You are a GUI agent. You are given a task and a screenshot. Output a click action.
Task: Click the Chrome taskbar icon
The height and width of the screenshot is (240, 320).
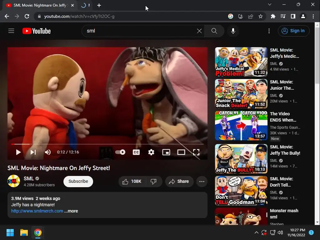(38, 232)
